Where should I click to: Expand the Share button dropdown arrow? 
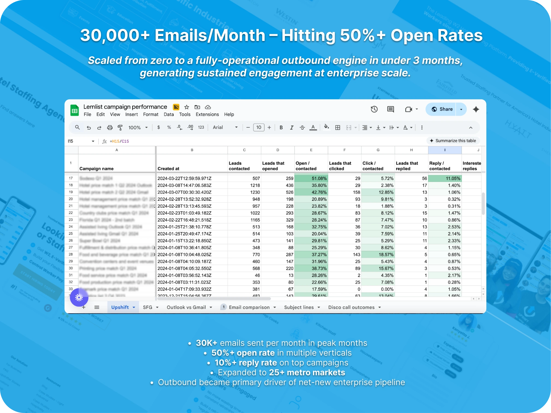coord(461,109)
